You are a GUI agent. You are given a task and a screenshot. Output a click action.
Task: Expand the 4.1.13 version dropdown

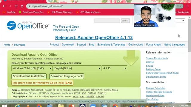click(x=115, y=68)
